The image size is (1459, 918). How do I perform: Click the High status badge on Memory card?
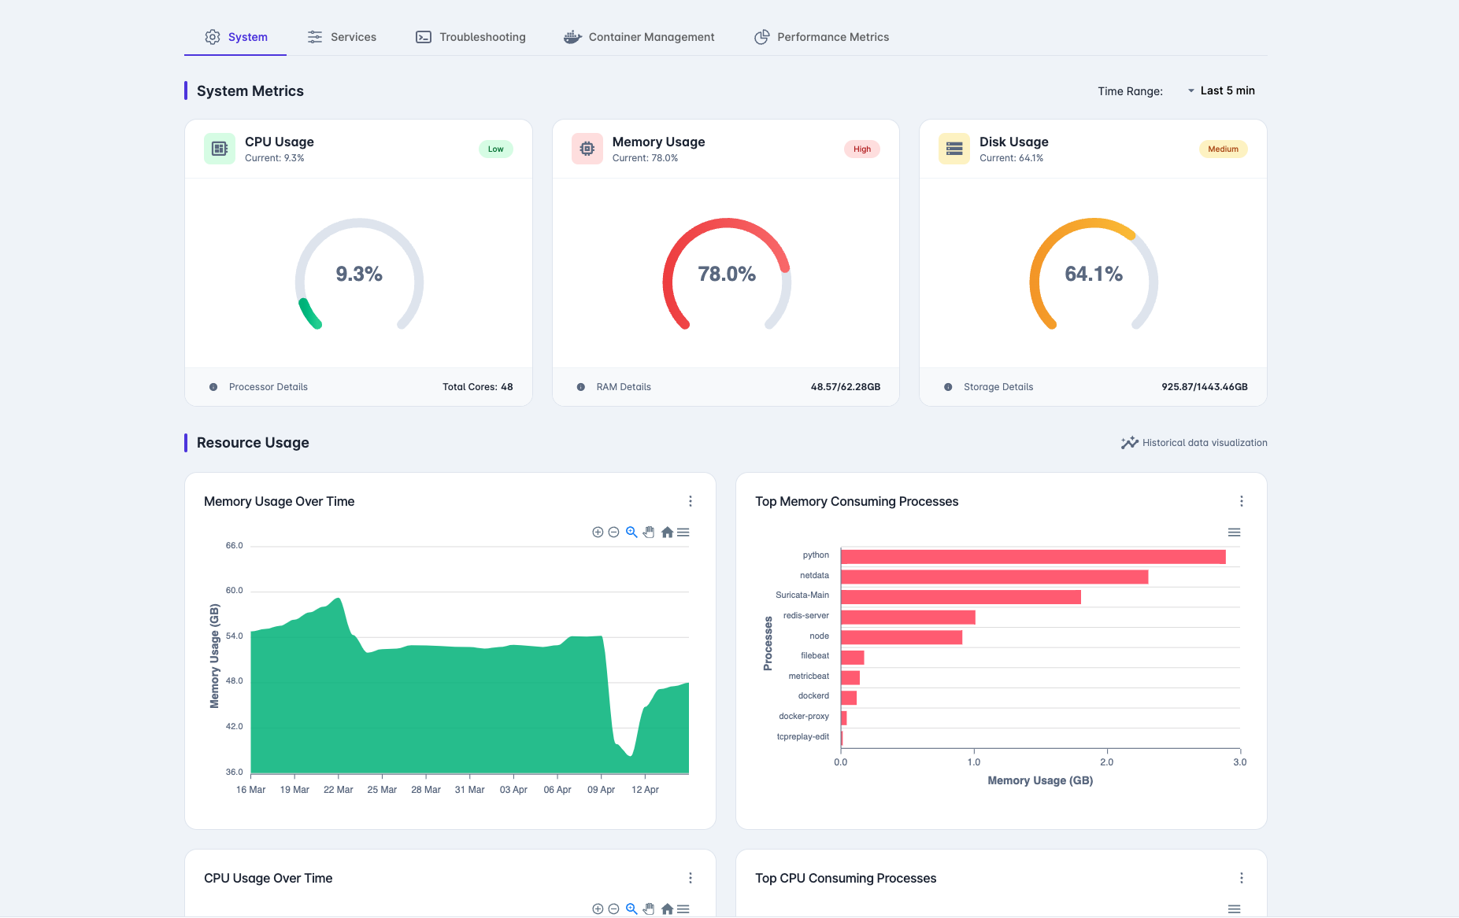click(862, 149)
